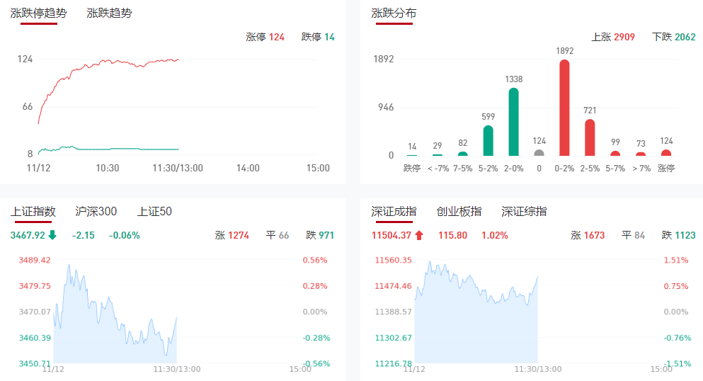The height and width of the screenshot is (381, 703).
Task: Switch to the 深证综指 tab
Action: 524,211
